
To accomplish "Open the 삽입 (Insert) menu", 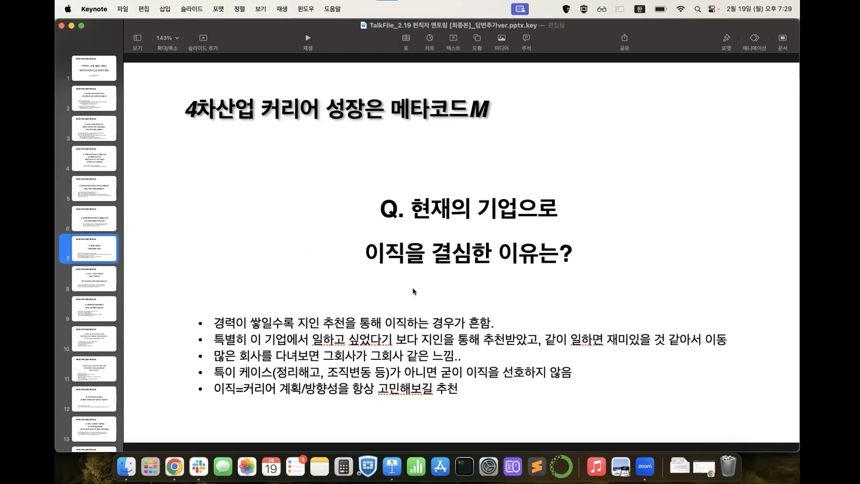I will pyautogui.click(x=165, y=9).
